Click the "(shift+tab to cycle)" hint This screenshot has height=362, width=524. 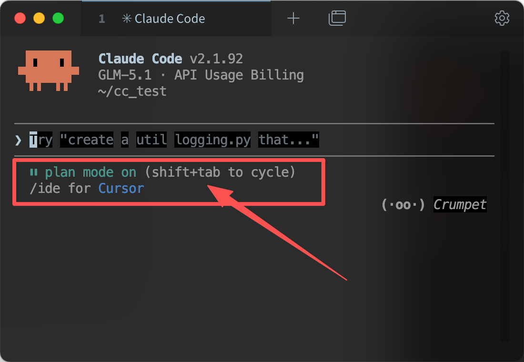coord(220,172)
